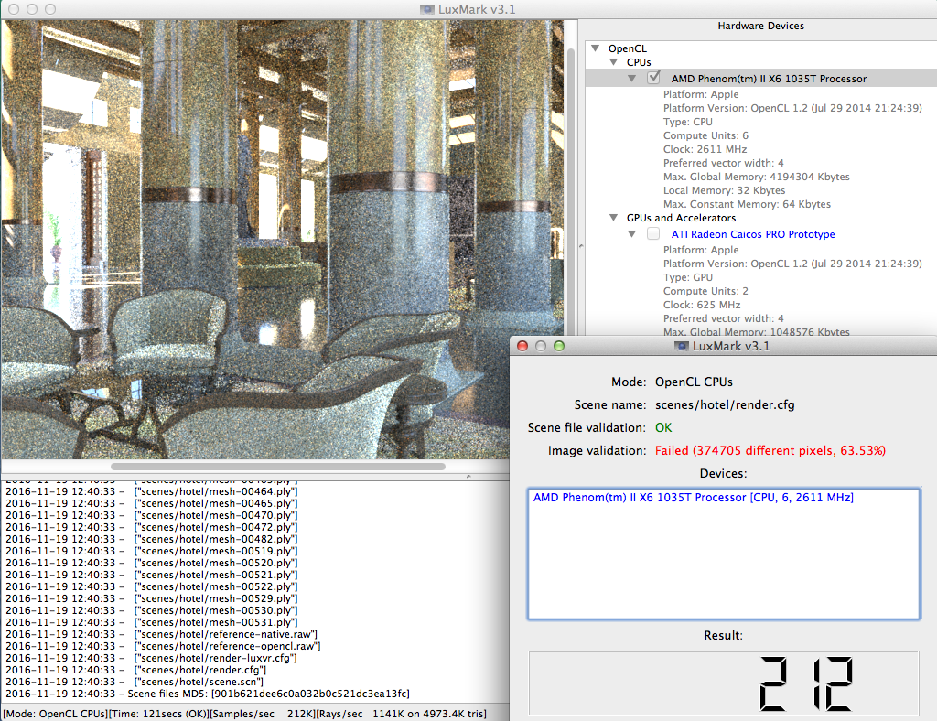
Task: Uncheck the AMD Phenom II X6 processor checkbox
Action: coord(653,78)
